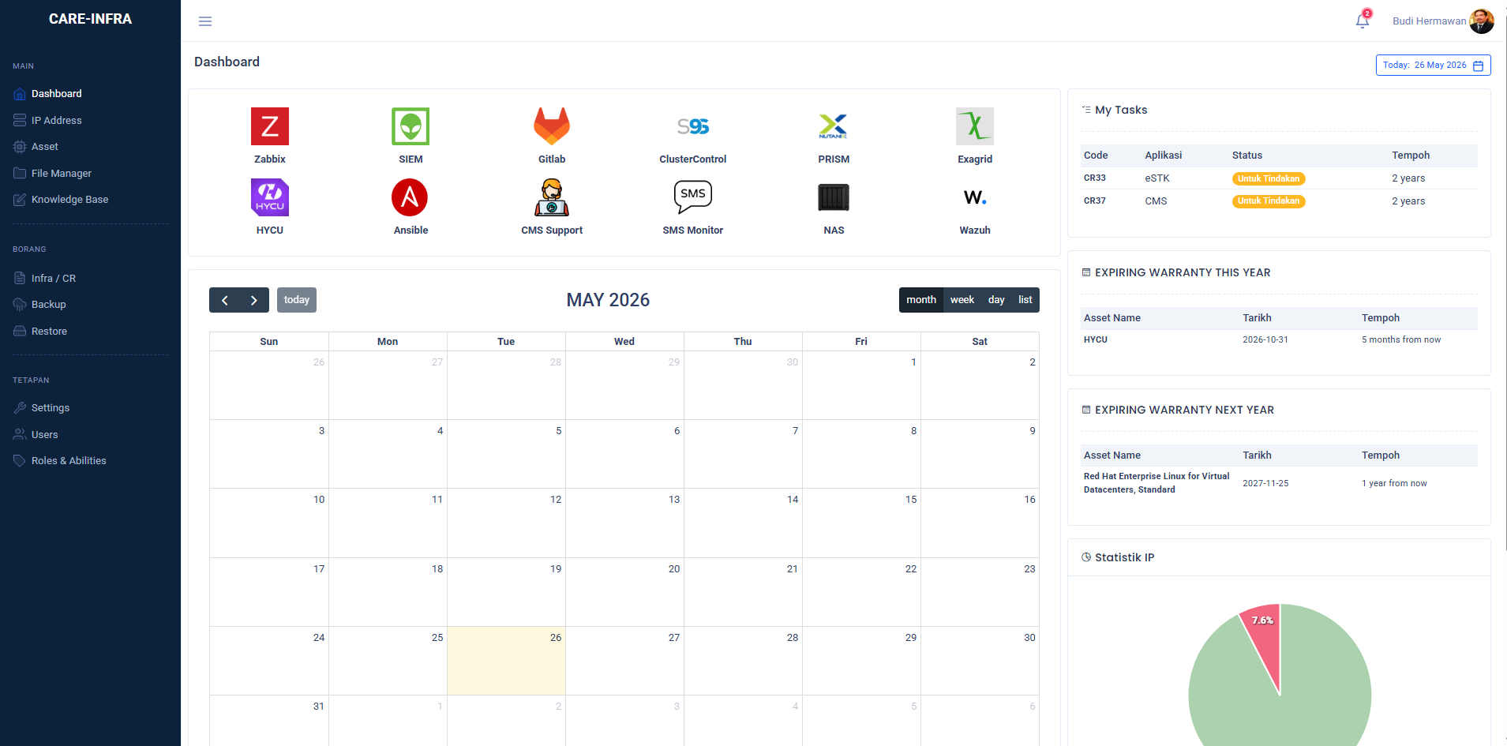
Task: Open the Today: 26 May 2026 date picker
Action: coord(1434,65)
